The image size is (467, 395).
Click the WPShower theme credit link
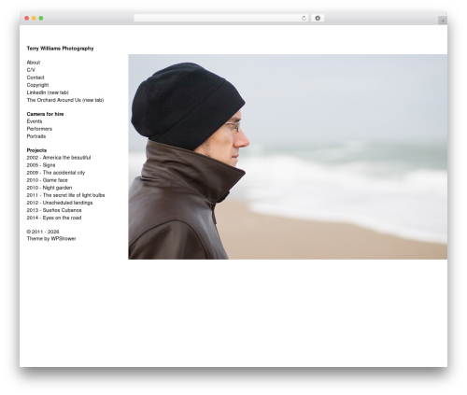64,238
